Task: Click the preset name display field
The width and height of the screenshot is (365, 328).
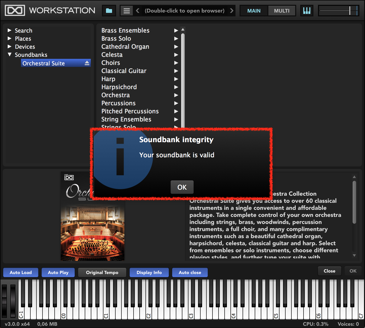Action: (184, 11)
